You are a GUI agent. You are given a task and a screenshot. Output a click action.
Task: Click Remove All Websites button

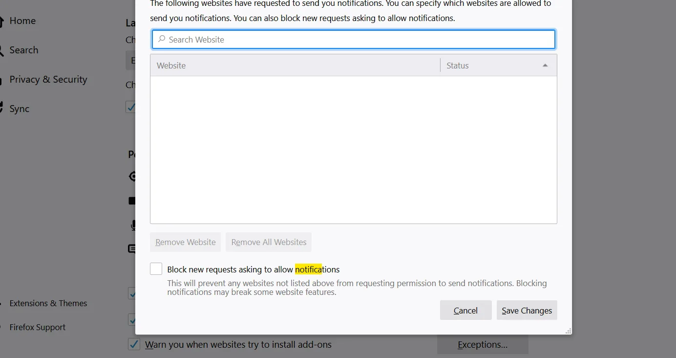tap(269, 242)
